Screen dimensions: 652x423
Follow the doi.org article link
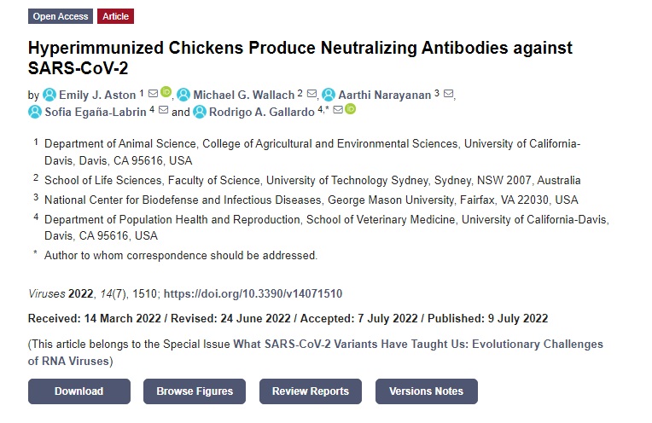pyautogui.click(x=253, y=294)
